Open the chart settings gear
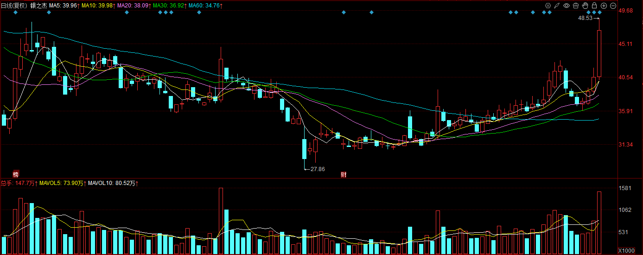Screen dimensions: 643x255 [548, 6]
